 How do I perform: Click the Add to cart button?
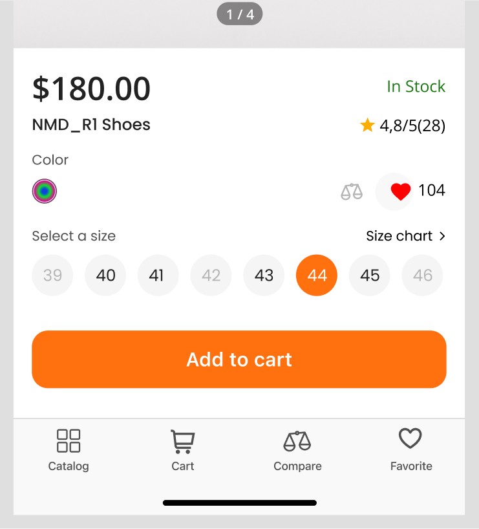point(239,360)
